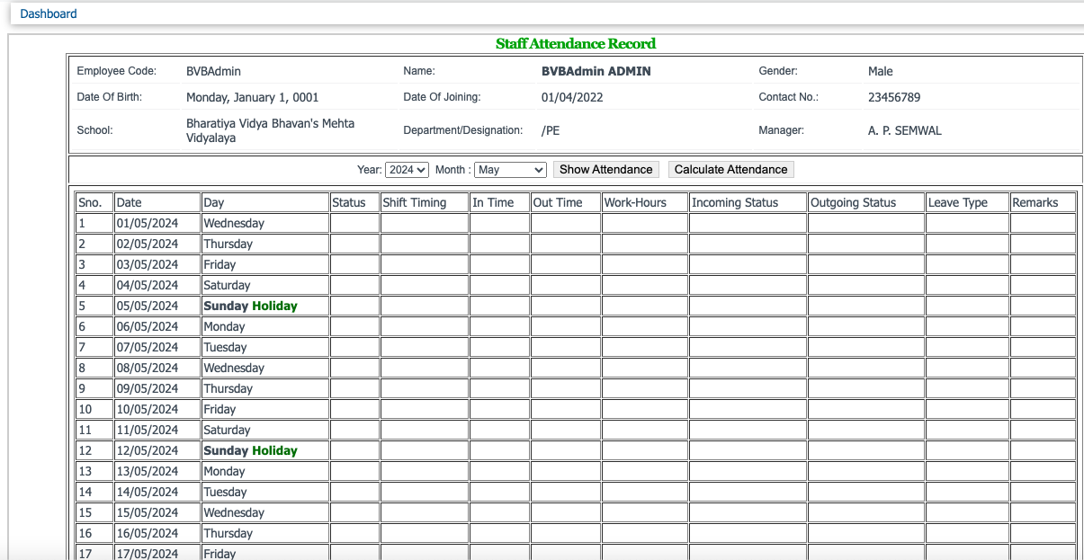Click the designation value /PE
1084x560 pixels.
[x=551, y=130]
